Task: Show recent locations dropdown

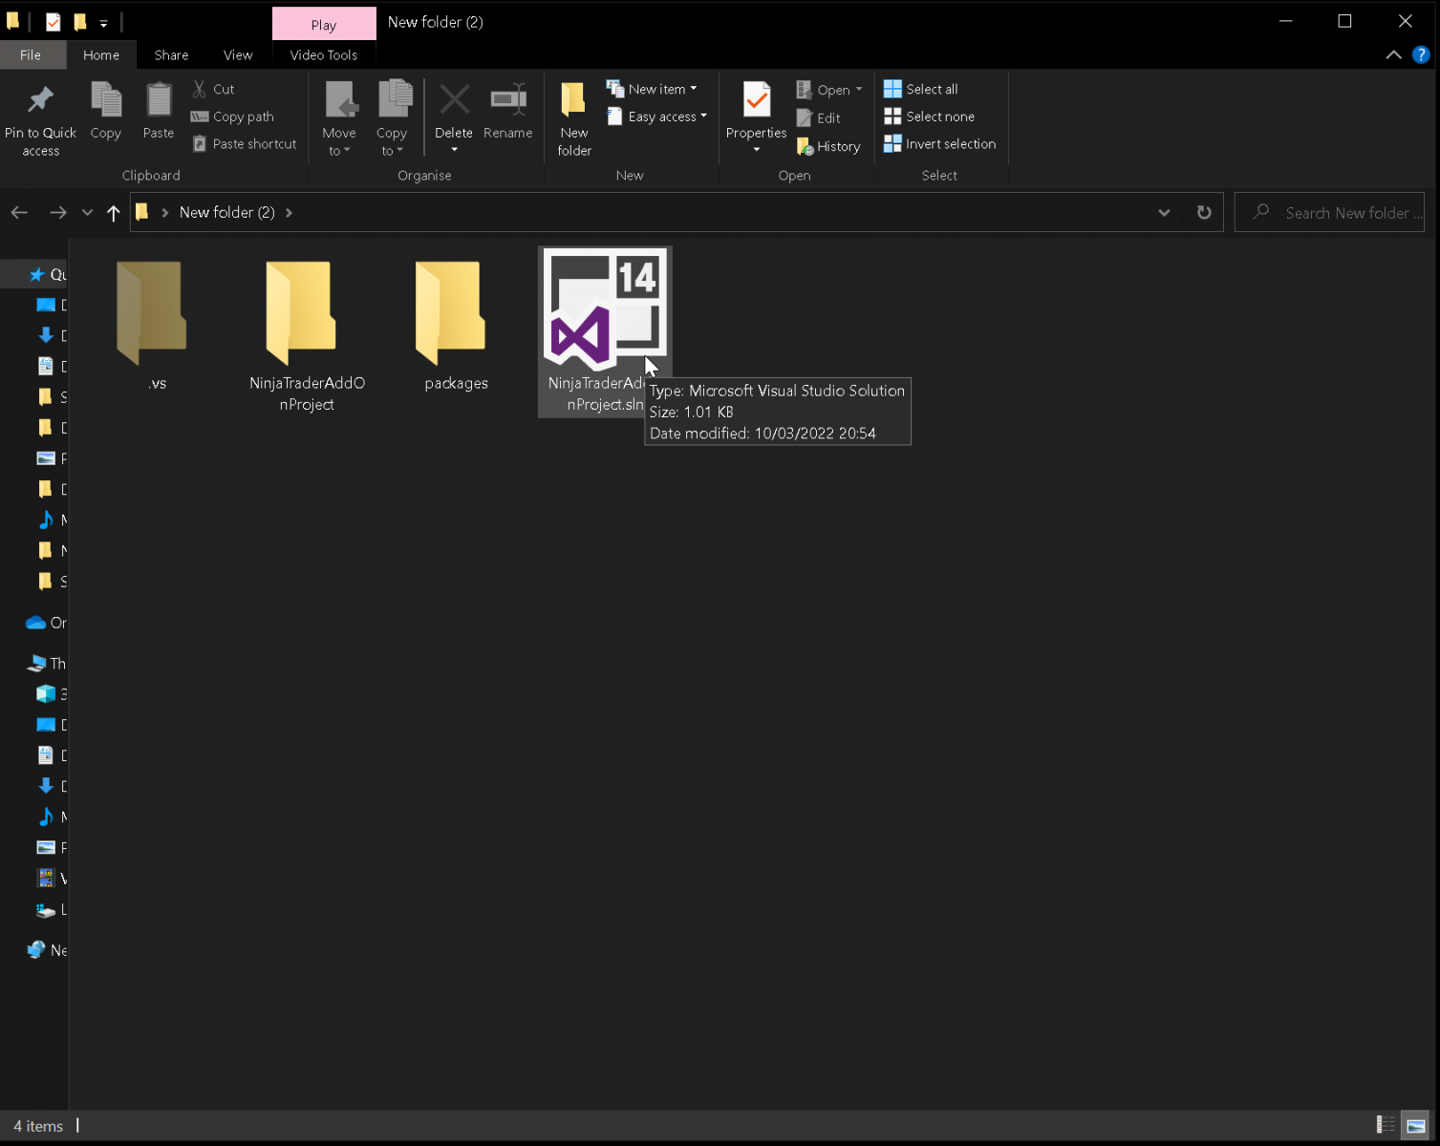Action: coord(87,212)
